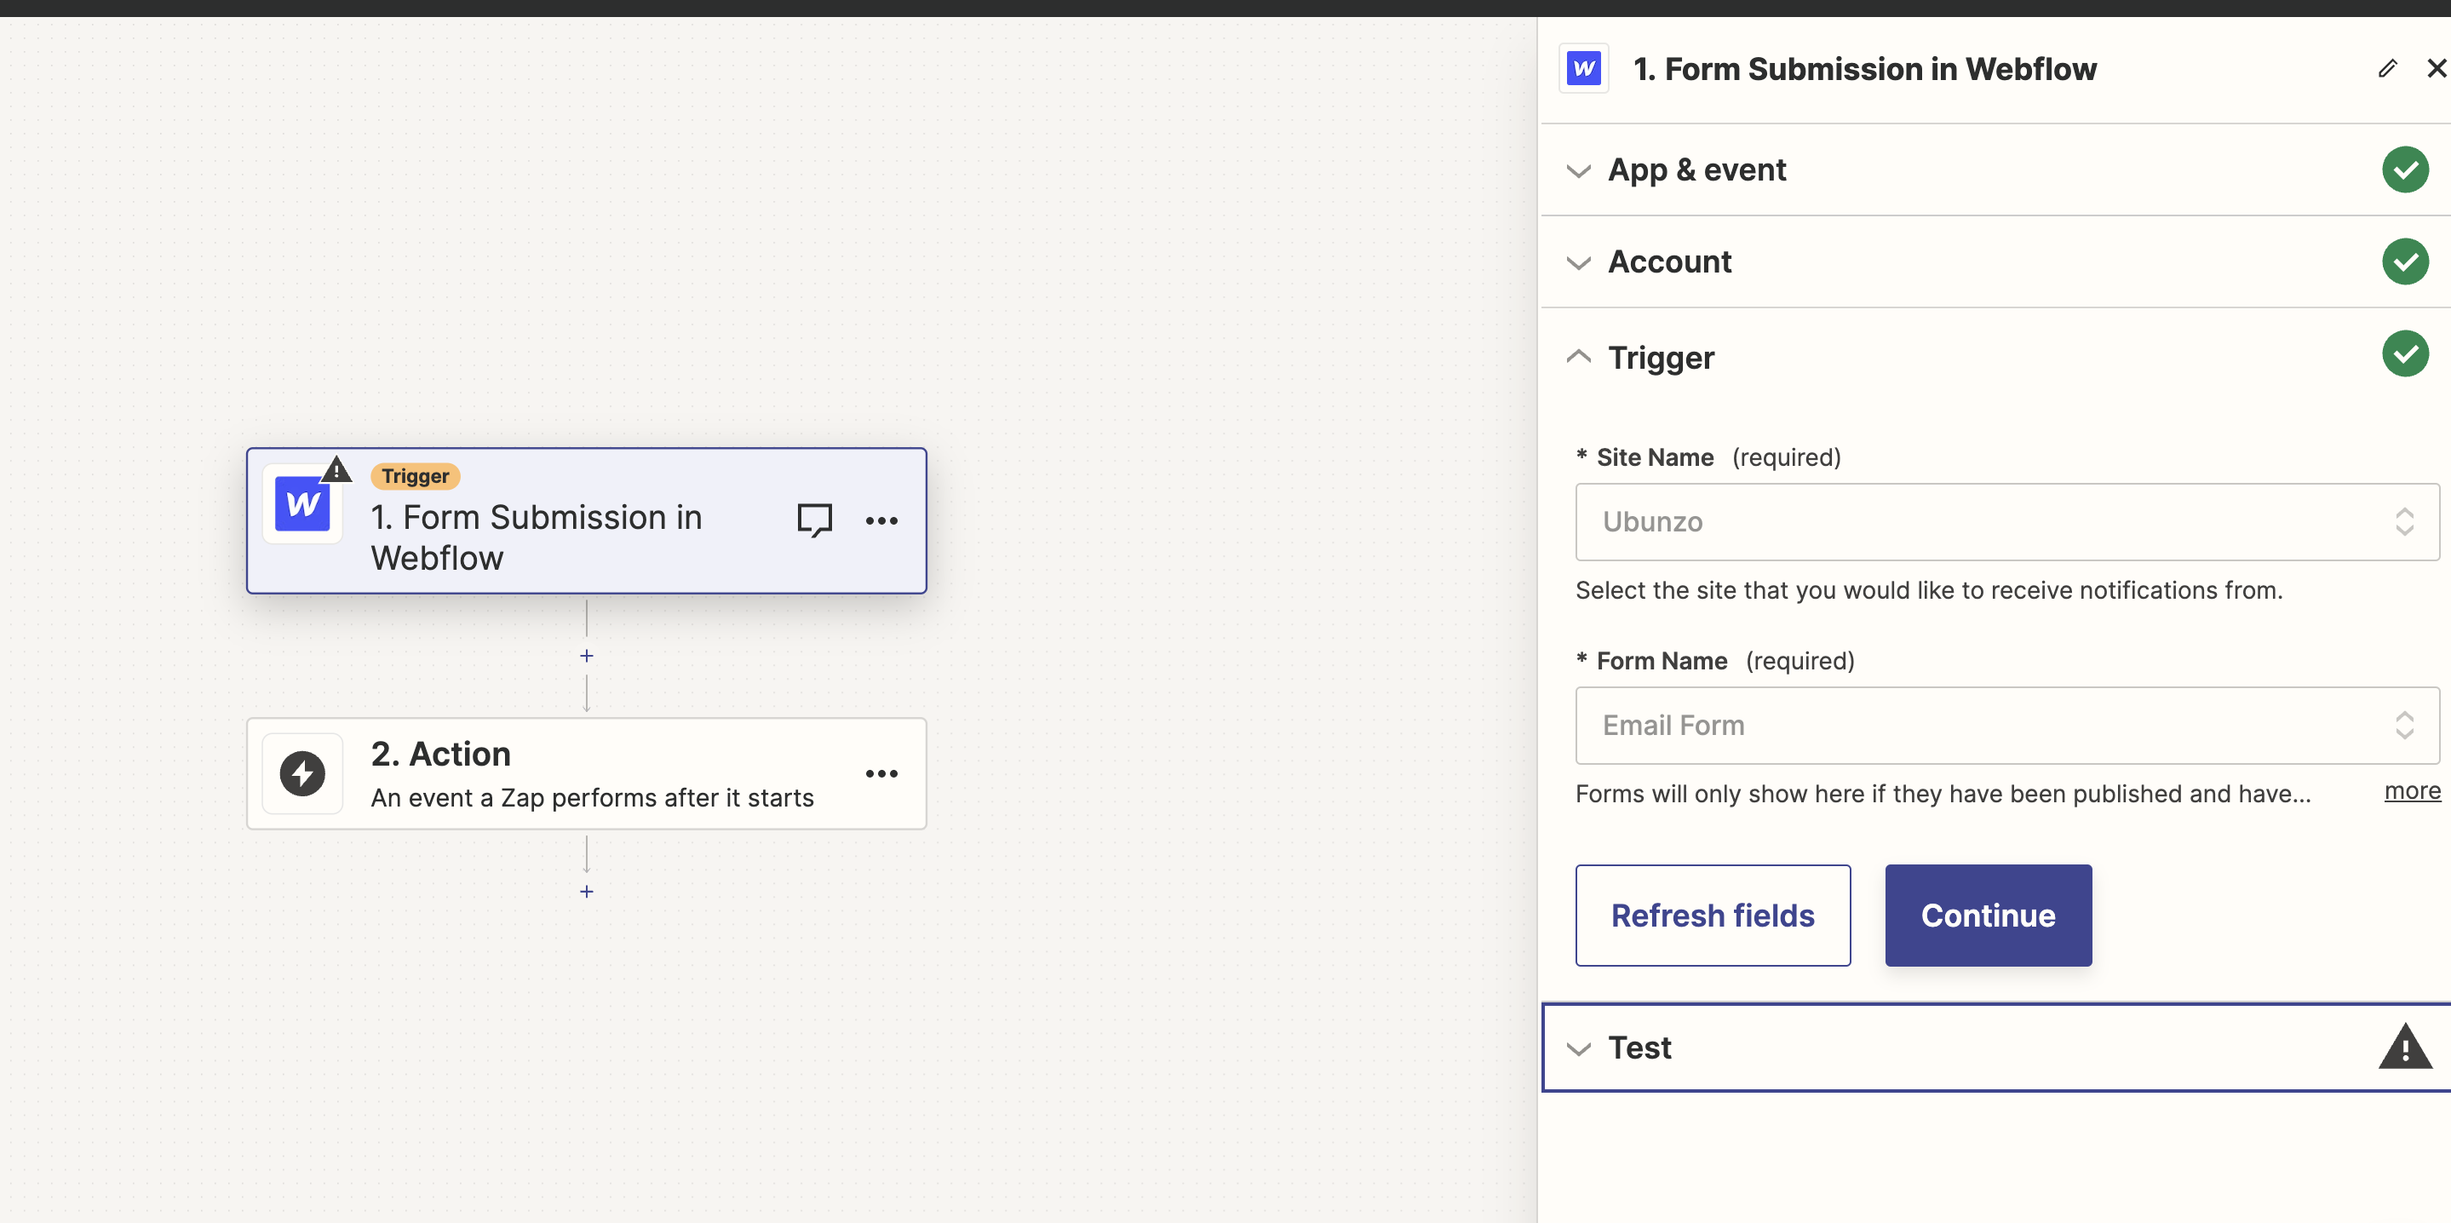The width and height of the screenshot is (2451, 1223).
Task: Click the 'Site Name' field label
Action: click(x=1655, y=458)
